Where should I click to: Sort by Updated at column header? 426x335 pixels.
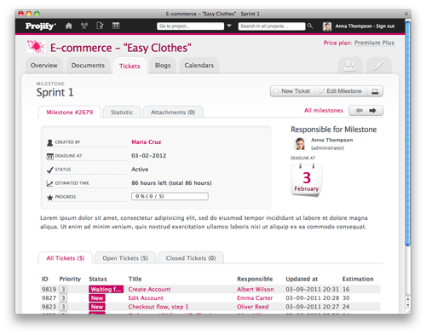click(x=302, y=279)
